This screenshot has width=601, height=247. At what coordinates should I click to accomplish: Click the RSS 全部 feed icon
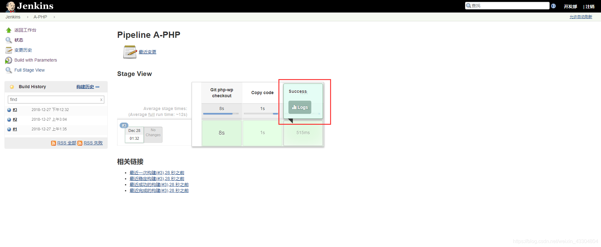tap(54, 143)
